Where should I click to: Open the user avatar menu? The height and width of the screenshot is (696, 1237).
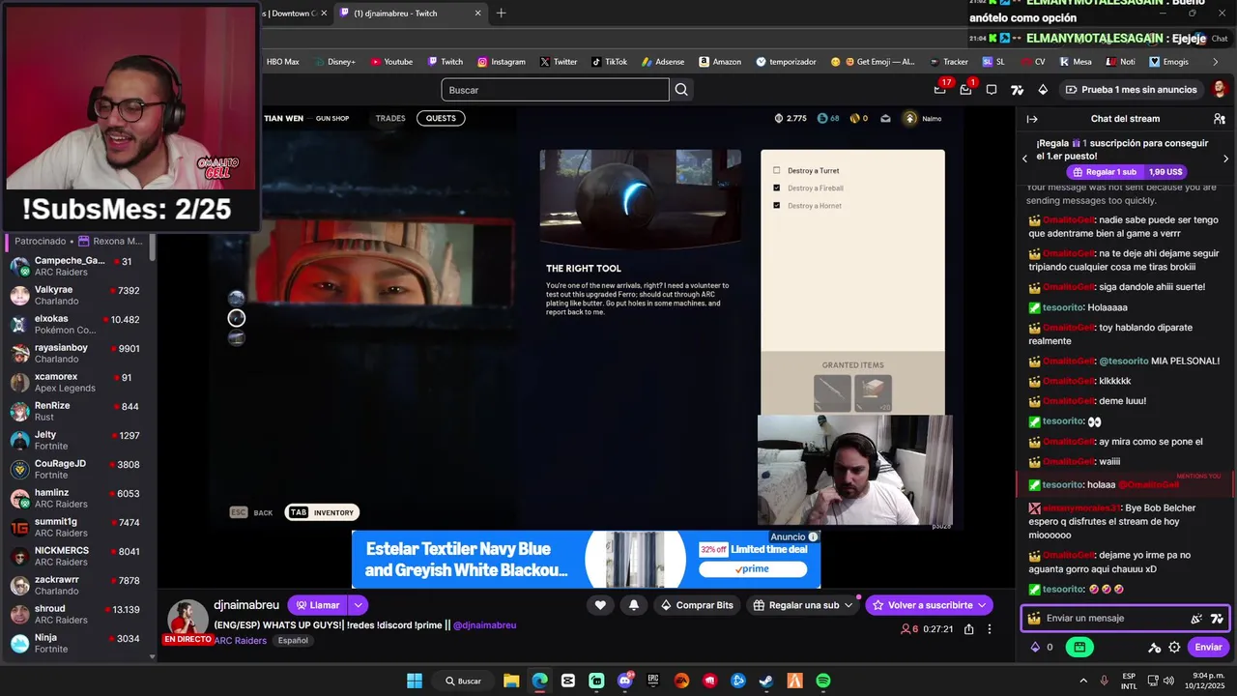click(x=1220, y=90)
